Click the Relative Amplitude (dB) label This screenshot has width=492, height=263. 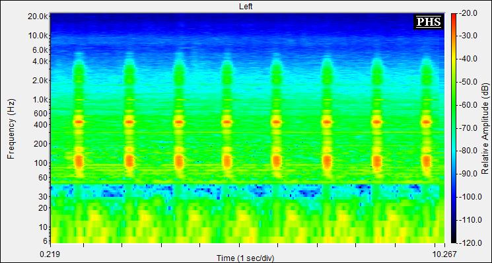485,128
